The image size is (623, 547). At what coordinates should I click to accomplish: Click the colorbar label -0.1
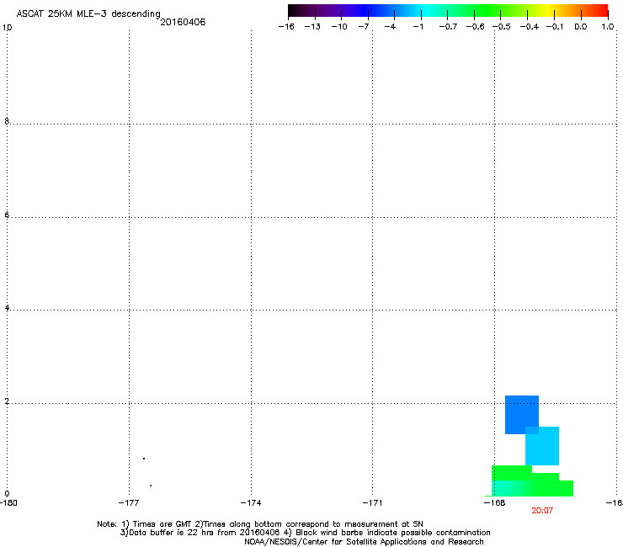pos(555,27)
